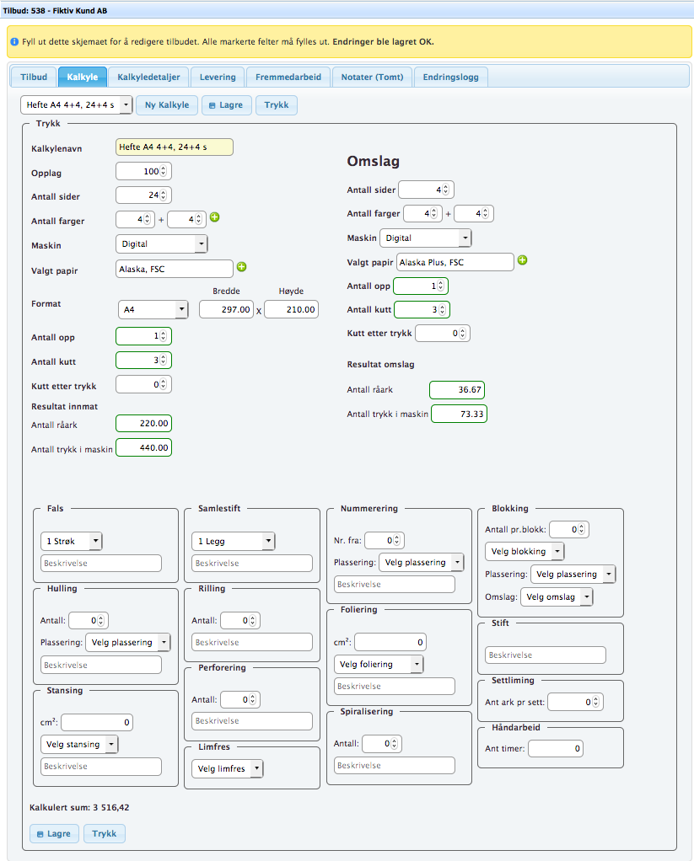The image size is (694, 861).
Task: Expand the Velg foliering dropdown
Action: point(379,664)
